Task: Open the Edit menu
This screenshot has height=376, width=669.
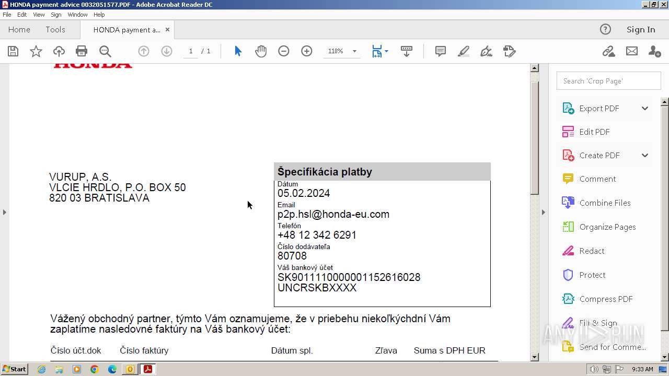Action: [x=22, y=15]
